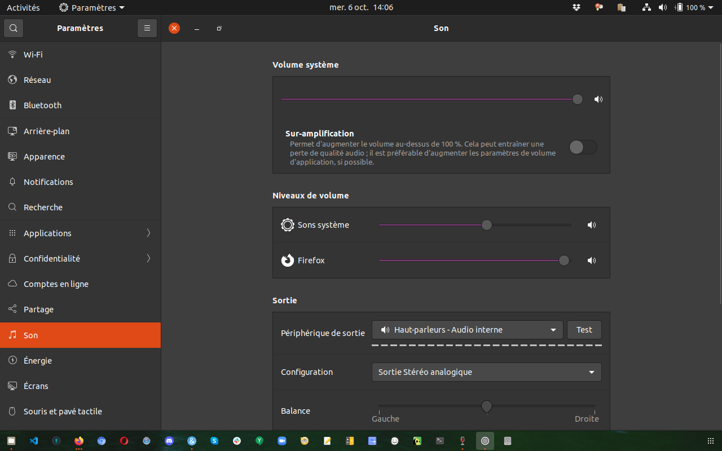This screenshot has width=722, height=451.
Task: Launch the wine glass app from dock
Action: click(x=463, y=441)
